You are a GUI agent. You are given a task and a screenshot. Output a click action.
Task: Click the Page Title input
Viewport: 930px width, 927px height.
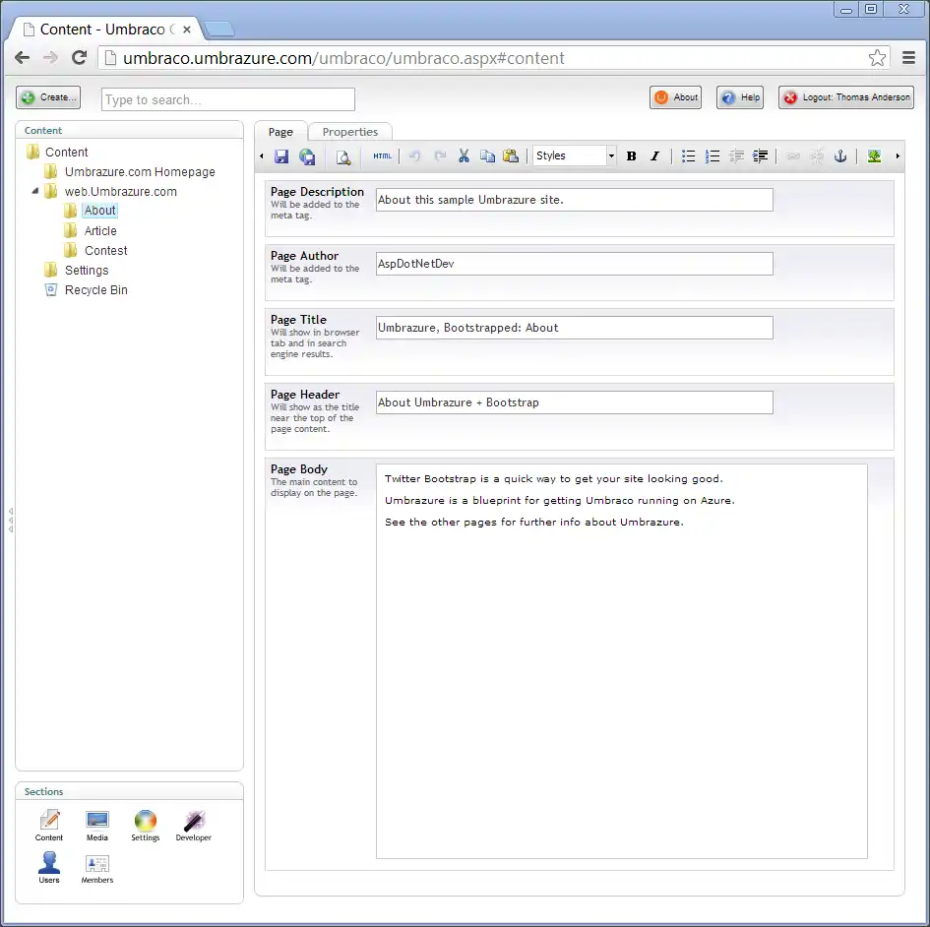tap(574, 328)
